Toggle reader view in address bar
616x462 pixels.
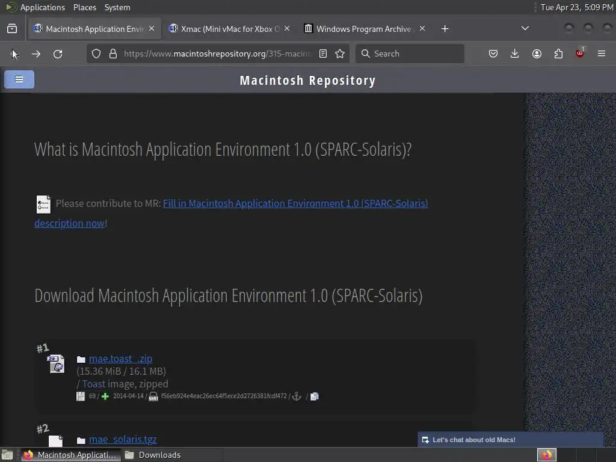pyautogui.click(x=323, y=54)
